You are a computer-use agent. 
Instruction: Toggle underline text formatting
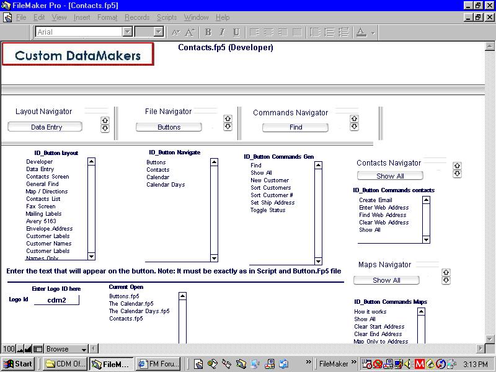[x=236, y=32]
